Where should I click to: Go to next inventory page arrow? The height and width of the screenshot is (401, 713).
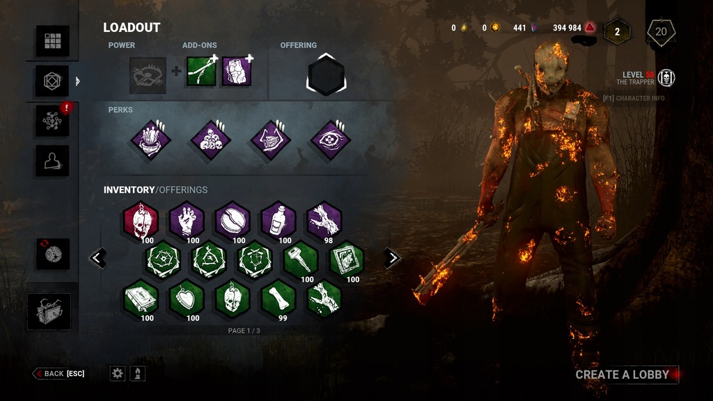391,258
